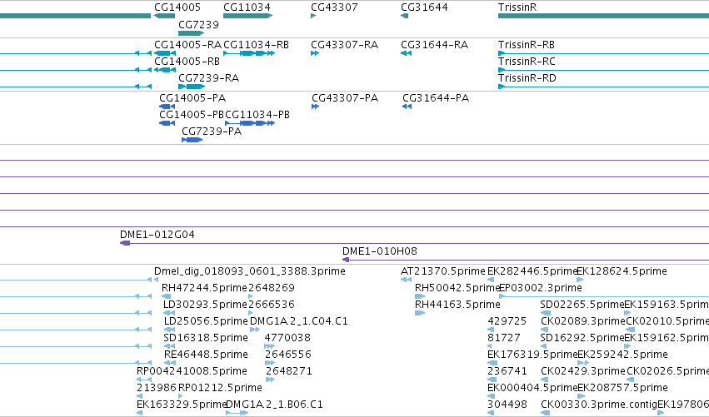Viewport: 709px width, 417px height.
Task: Select feature 236741
Action: 507,371
